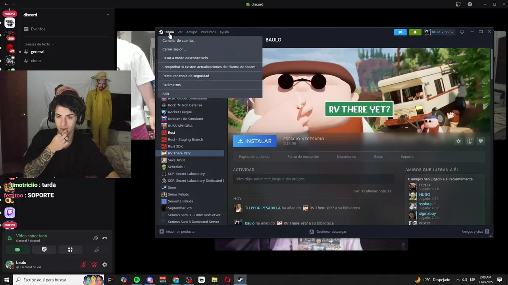This screenshot has height=285, width=508.
Task: Select Rocket League in library list
Action: [x=192, y=112]
